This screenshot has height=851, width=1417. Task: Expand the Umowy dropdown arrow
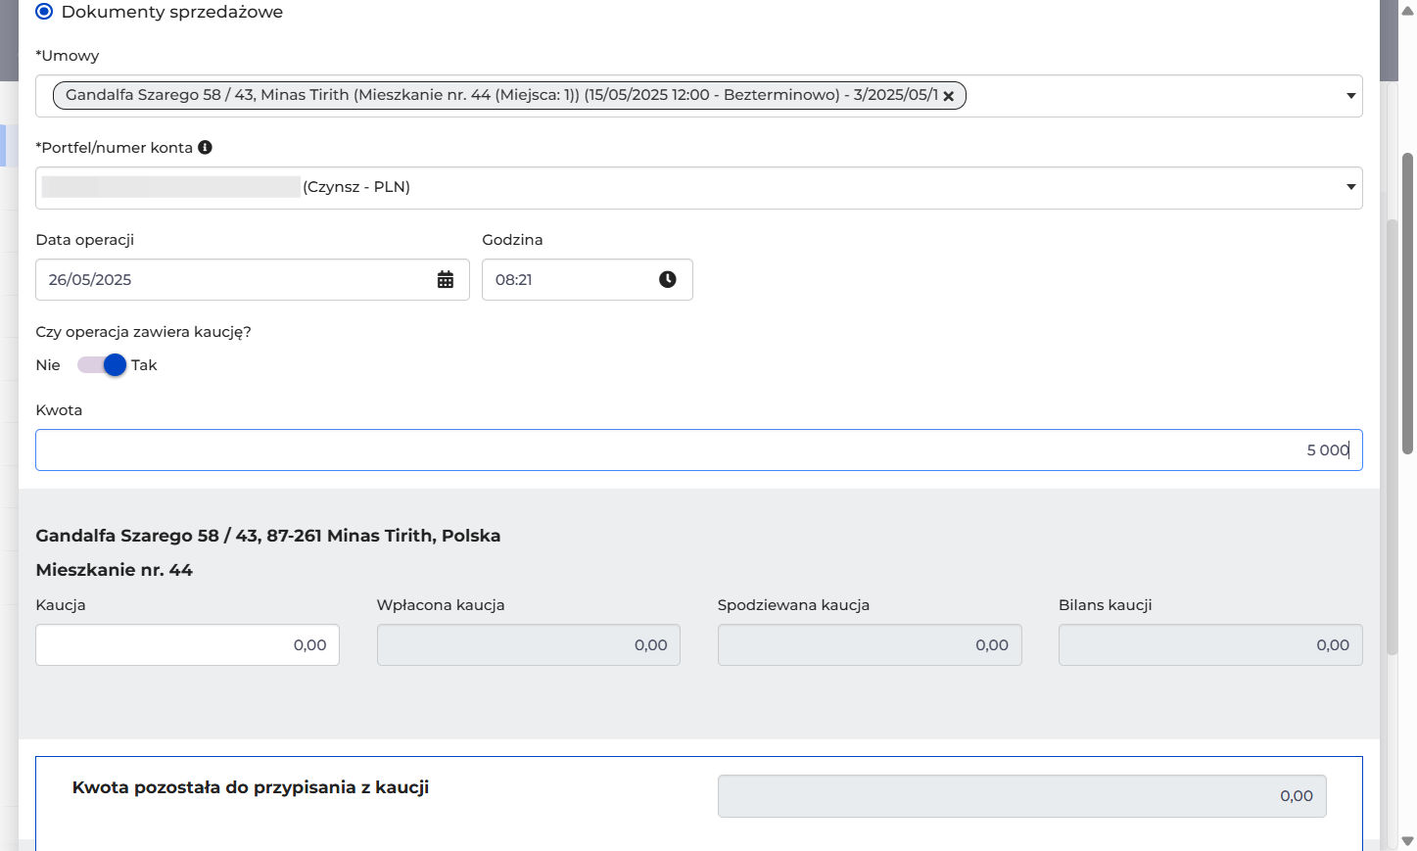(x=1350, y=96)
